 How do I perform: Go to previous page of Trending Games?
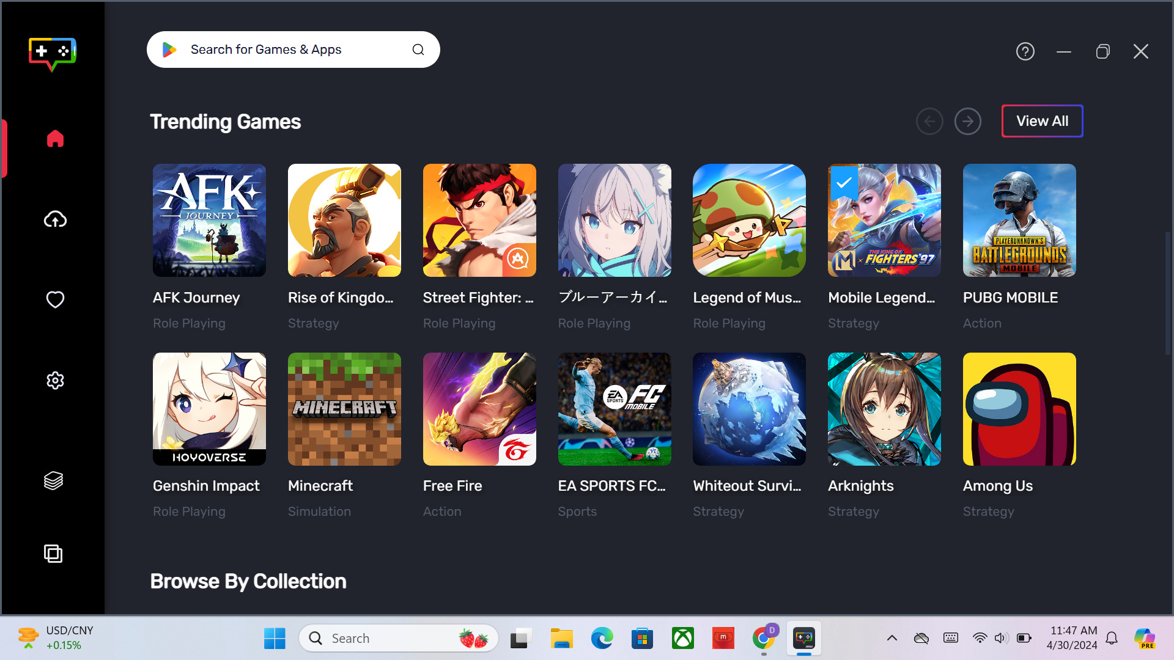point(929,122)
